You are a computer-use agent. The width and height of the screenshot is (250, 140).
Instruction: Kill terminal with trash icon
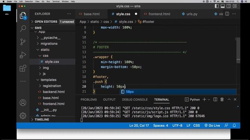tap(222, 100)
